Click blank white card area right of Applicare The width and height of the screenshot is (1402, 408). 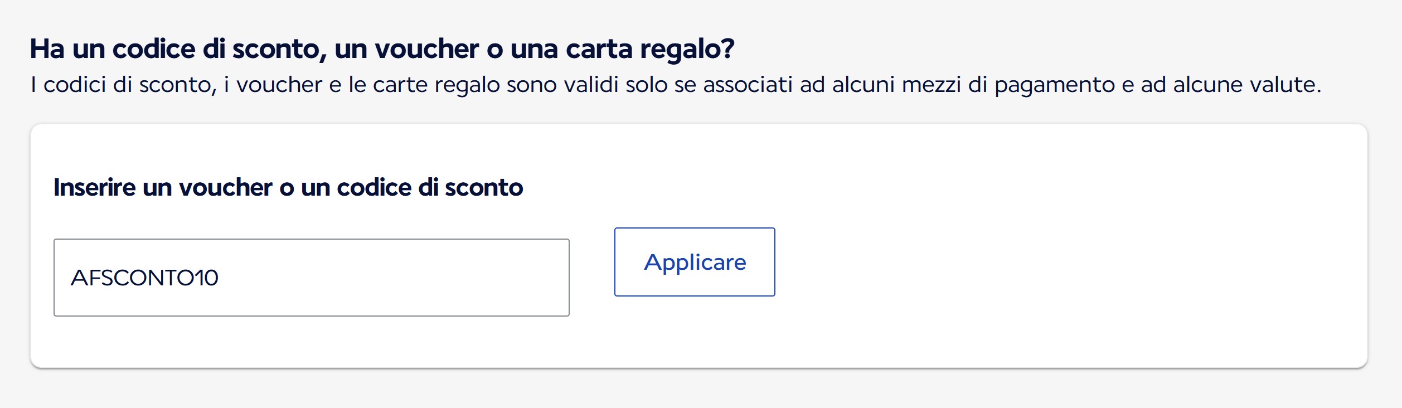[x=1059, y=262]
